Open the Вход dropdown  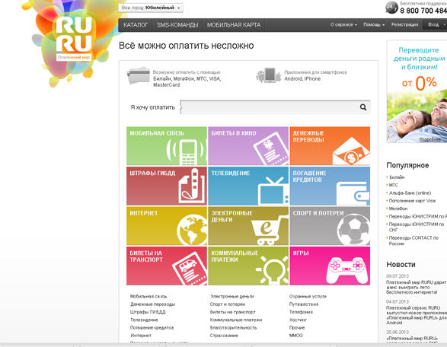[436, 25]
